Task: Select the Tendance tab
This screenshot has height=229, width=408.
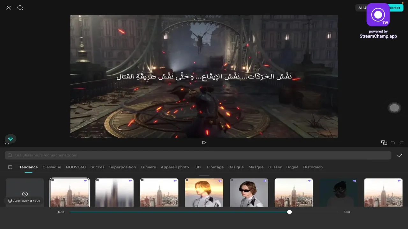Action: tap(29, 167)
